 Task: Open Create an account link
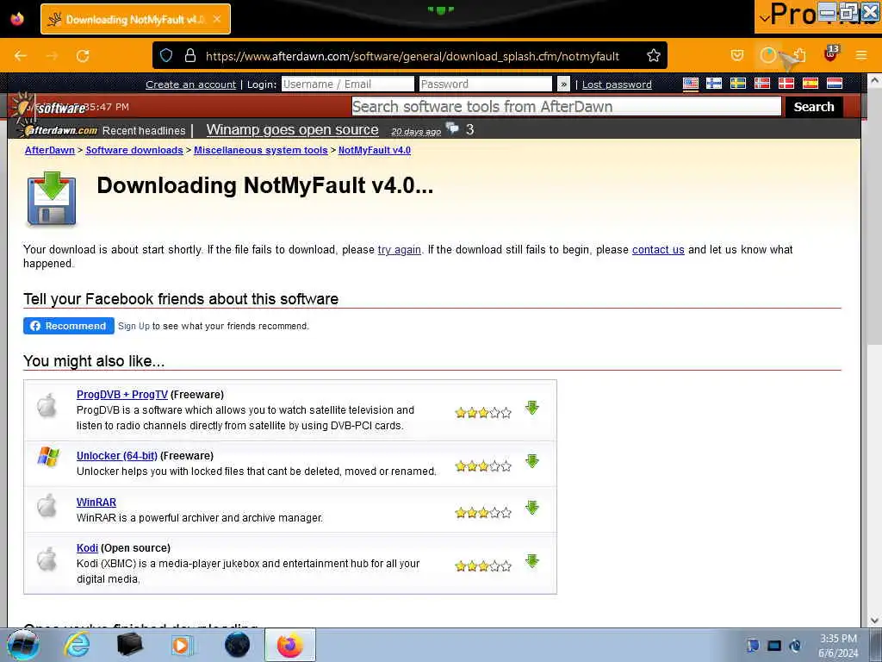coord(190,84)
